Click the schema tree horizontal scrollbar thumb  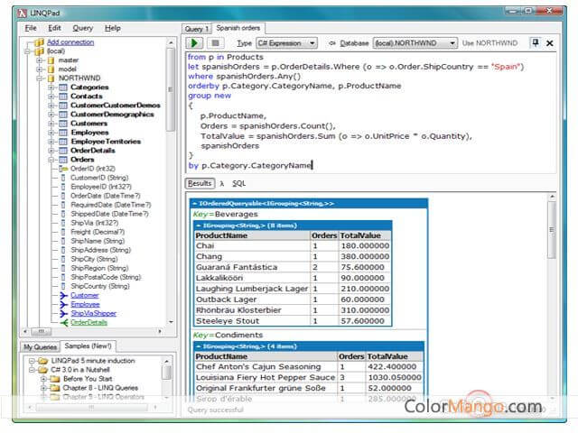pos(42,331)
